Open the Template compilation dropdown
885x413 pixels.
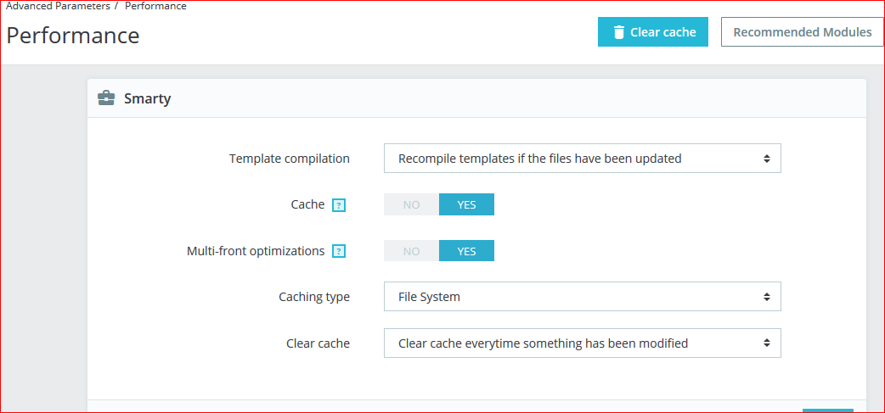point(582,159)
